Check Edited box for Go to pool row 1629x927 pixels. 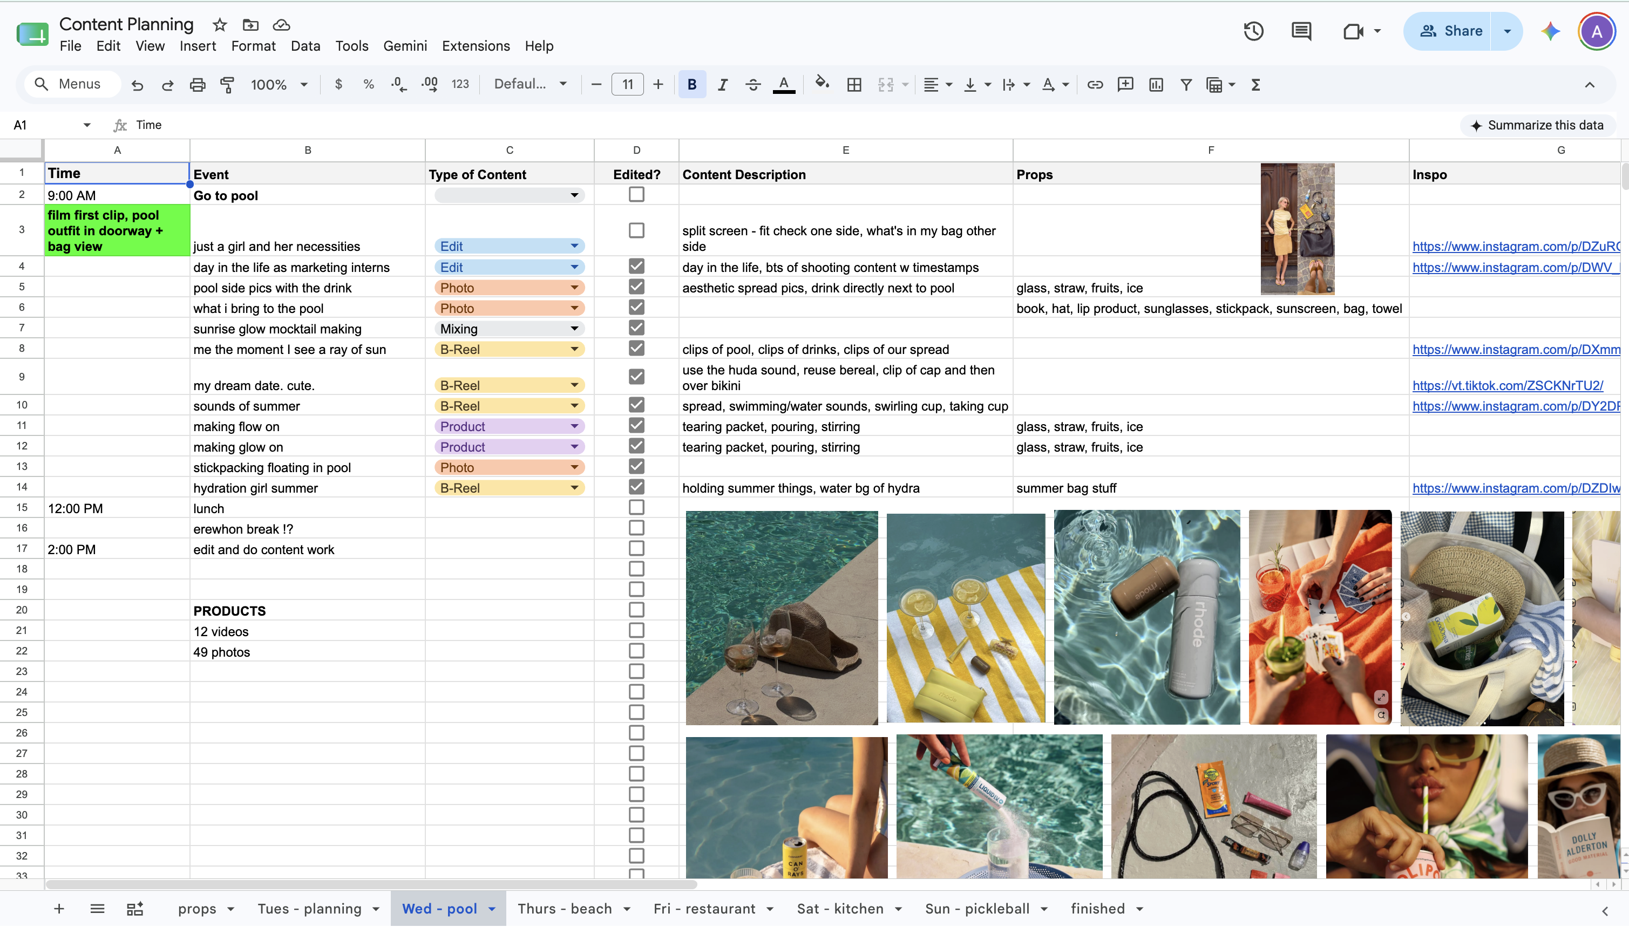(x=636, y=194)
